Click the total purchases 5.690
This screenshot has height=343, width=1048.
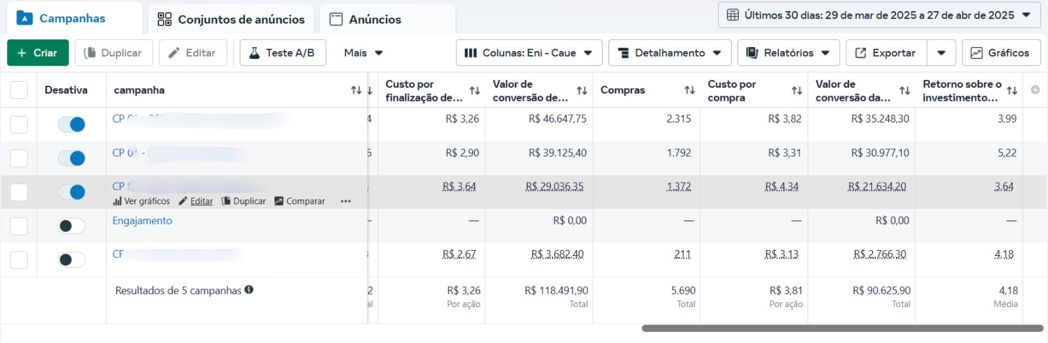[683, 290]
